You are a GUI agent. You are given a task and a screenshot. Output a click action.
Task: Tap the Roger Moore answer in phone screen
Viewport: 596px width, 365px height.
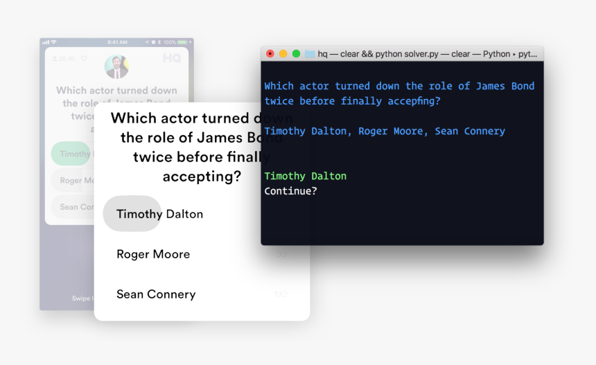click(73, 180)
